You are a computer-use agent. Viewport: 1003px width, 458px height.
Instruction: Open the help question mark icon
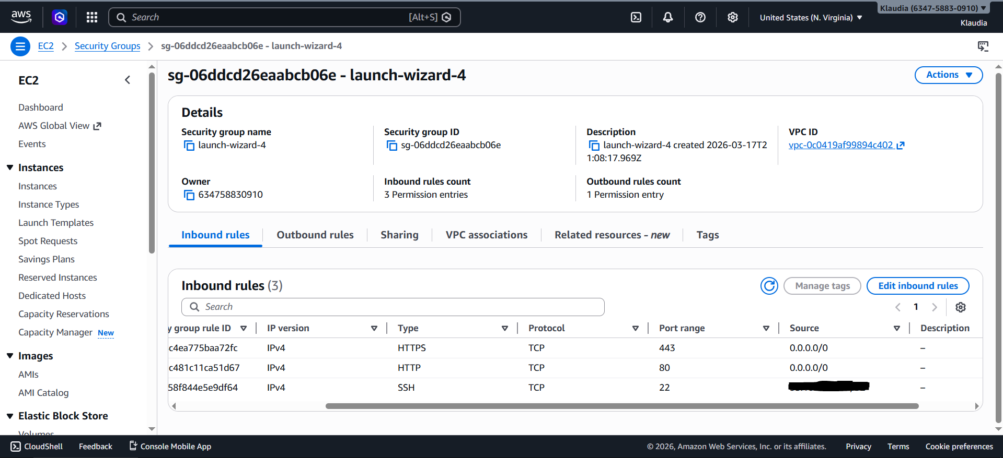[700, 17]
